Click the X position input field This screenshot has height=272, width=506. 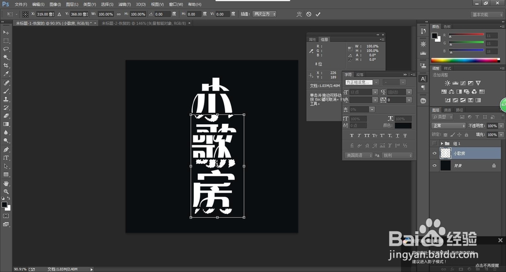[x=45, y=14]
